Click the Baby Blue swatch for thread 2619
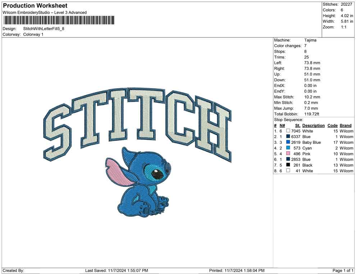This screenshot has height=274, width=356. 288,142
